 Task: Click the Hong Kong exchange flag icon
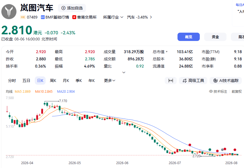tap(74, 17)
